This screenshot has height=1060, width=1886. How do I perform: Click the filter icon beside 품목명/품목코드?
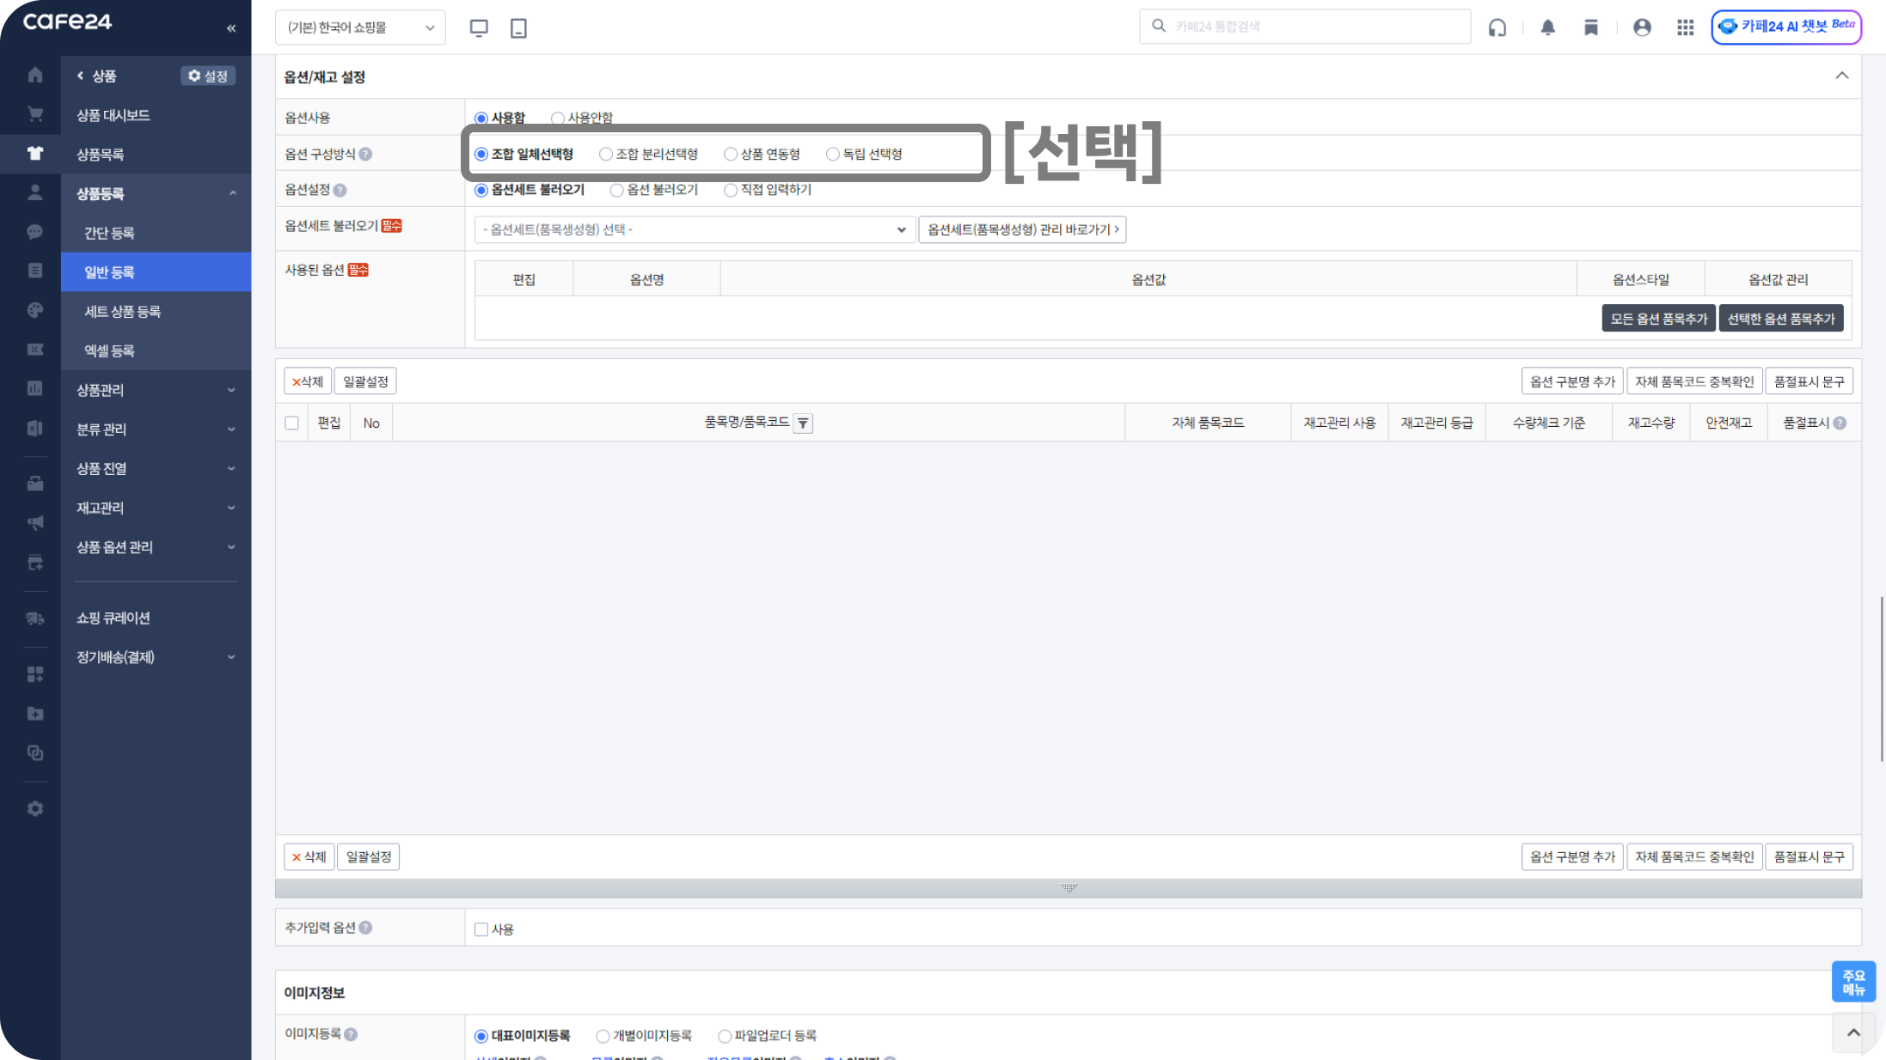pos(802,423)
